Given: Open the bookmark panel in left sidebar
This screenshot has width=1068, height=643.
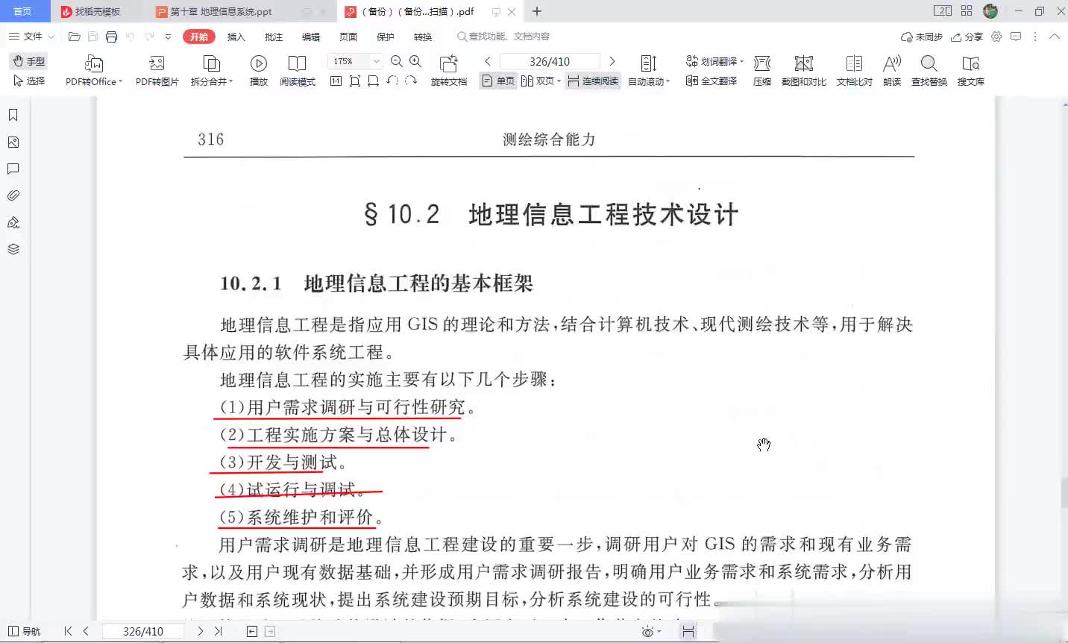Looking at the screenshot, I should click(13, 115).
